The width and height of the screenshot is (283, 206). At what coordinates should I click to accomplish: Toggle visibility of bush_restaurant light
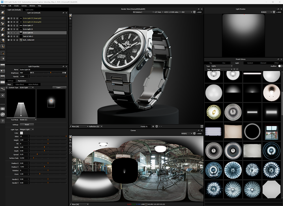pos(8,40)
